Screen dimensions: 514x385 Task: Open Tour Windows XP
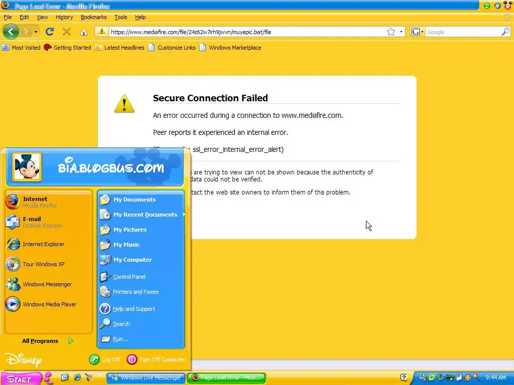point(48,264)
